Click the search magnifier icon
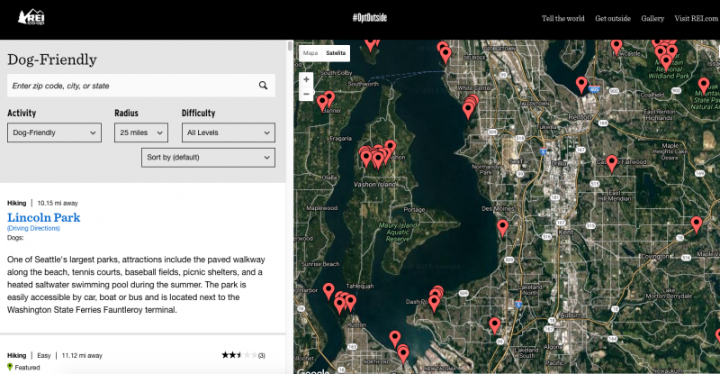This screenshot has width=720, height=374. (x=263, y=86)
